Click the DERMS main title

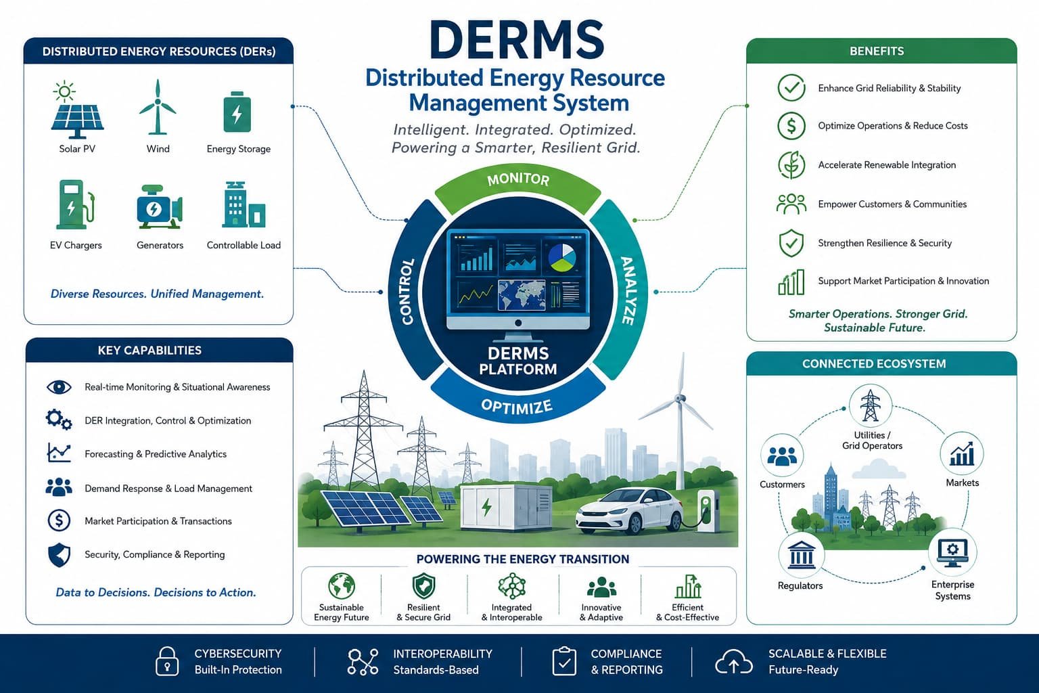pyautogui.click(x=517, y=40)
